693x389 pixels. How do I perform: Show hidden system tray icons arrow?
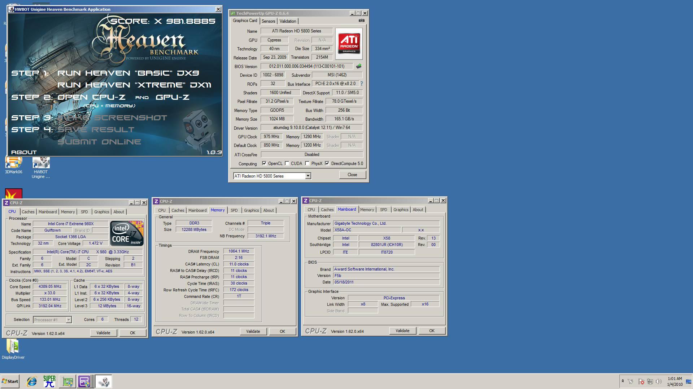click(623, 381)
